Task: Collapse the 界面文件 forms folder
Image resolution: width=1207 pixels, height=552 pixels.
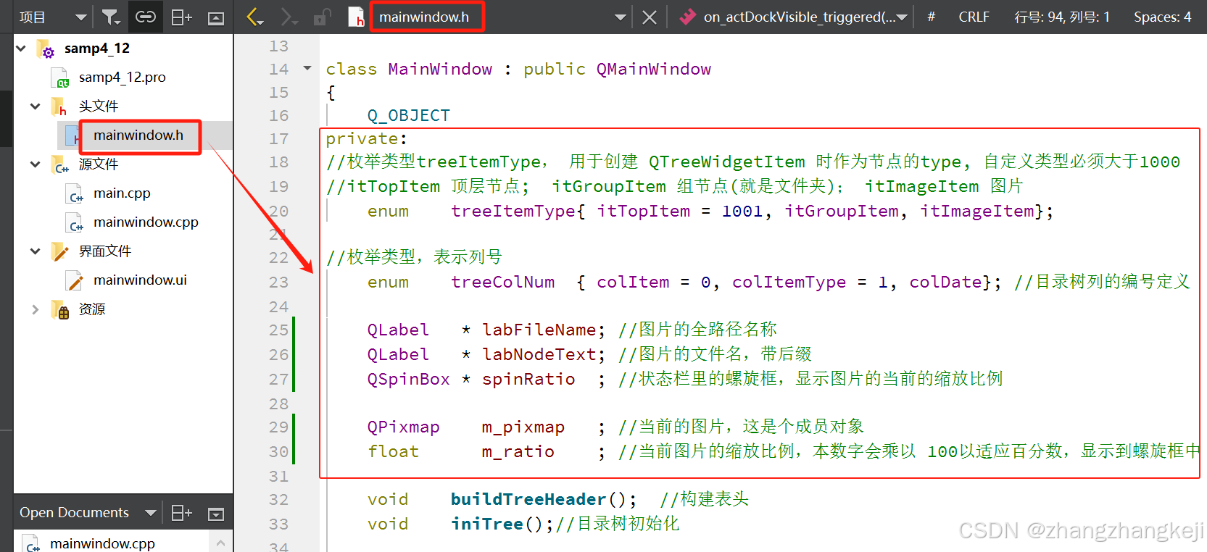Action: tap(35, 251)
